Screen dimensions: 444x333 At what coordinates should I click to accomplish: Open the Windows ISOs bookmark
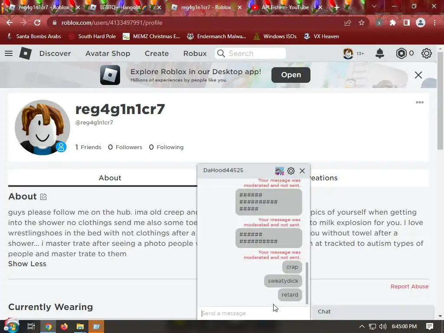click(x=275, y=36)
